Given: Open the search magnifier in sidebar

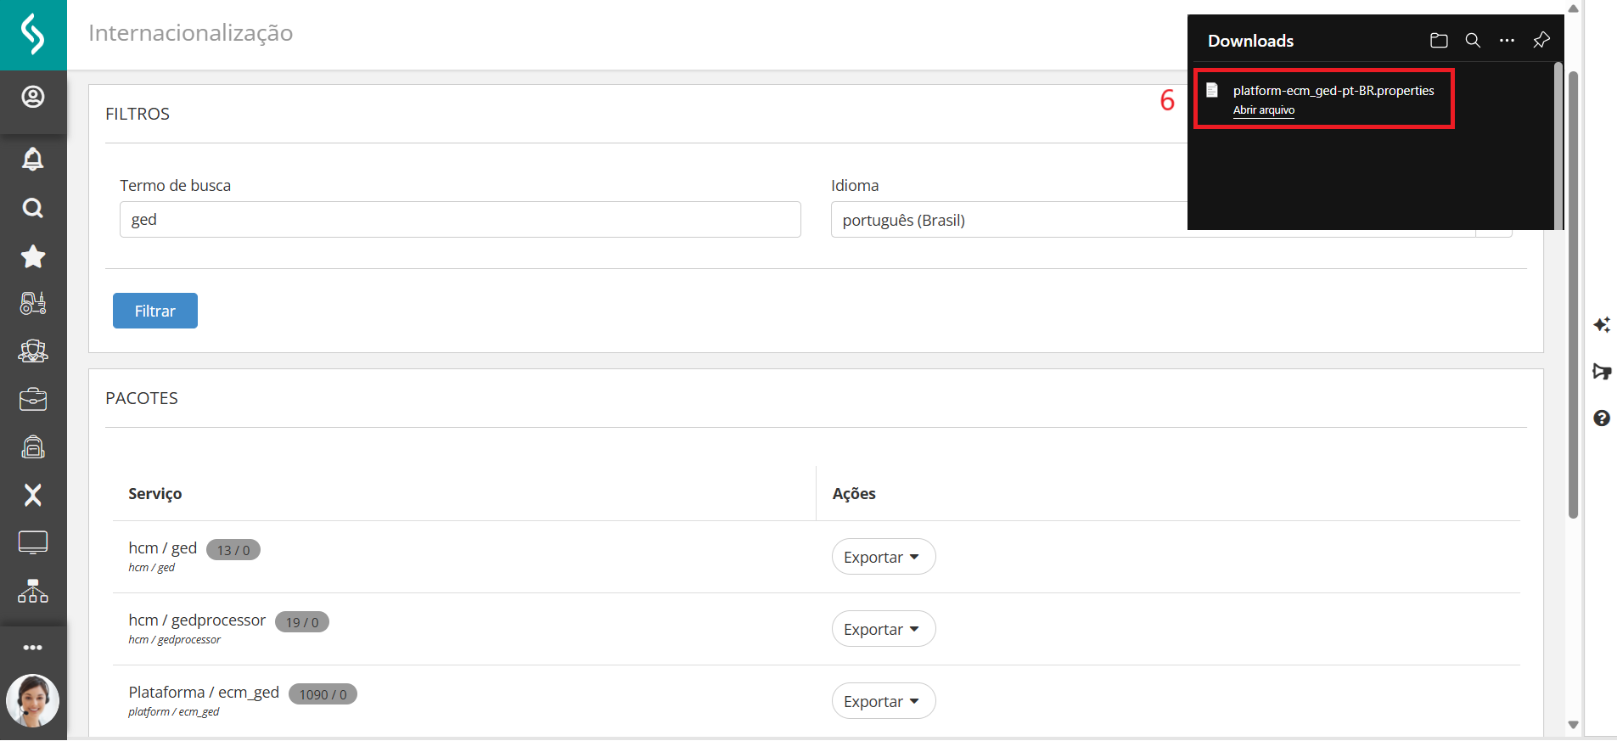Looking at the screenshot, I should pos(33,208).
